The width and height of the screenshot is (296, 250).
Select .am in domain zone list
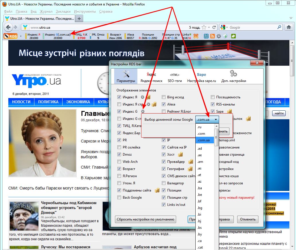[205, 162]
